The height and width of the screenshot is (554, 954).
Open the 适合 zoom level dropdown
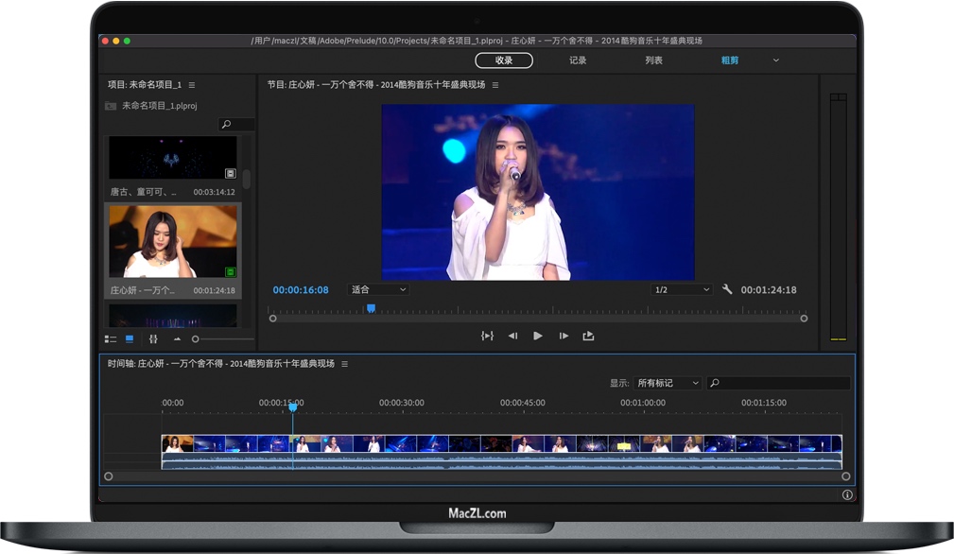pyautogui.click(x=377, y=289)
